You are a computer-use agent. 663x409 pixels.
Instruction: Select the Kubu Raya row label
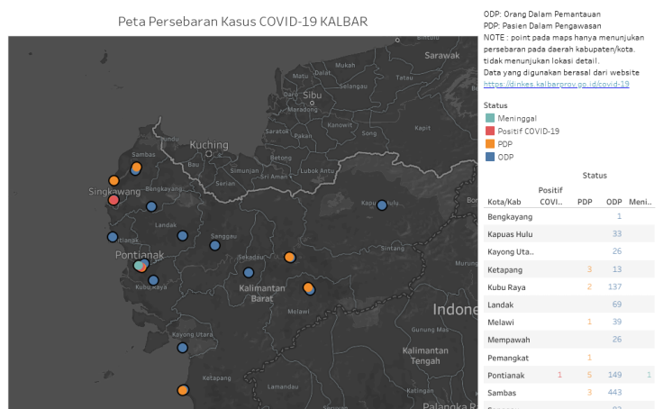click(x=507, y=286)
